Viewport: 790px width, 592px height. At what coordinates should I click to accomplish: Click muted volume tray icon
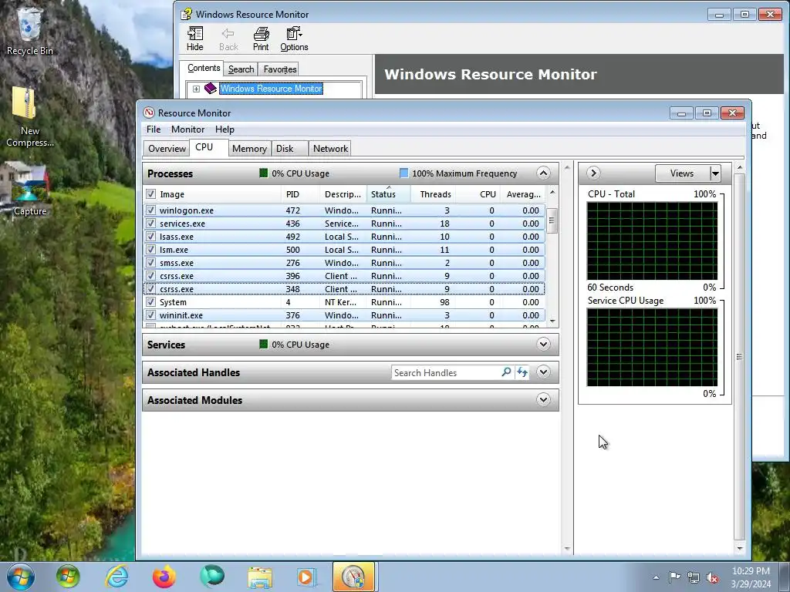pos(712,577)
